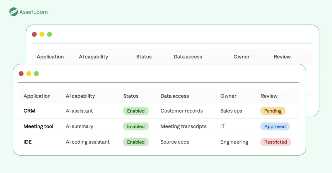Click red close dot in front window
Image resolution: width=332 pixels, height=173 pixels.
21,74
